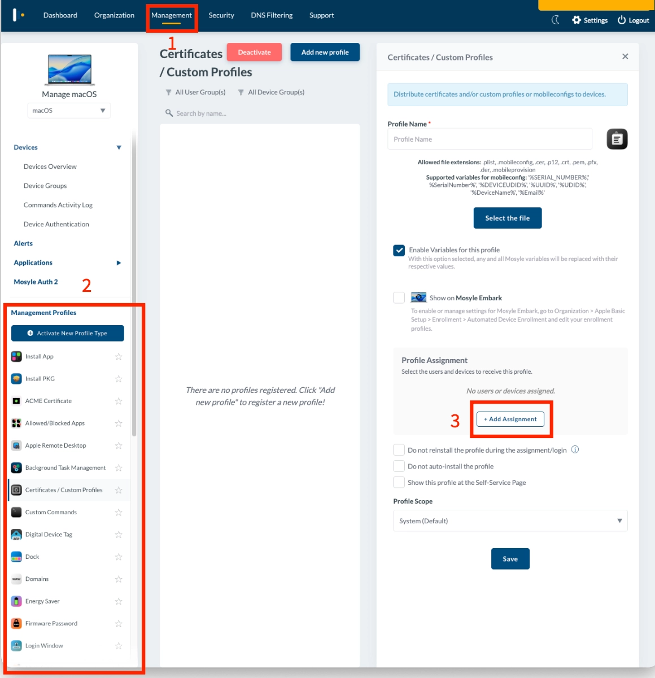This screenshot has width=655, height=678.
Task: Click the info icon after assignment/login option
Action: coord(575,449)
